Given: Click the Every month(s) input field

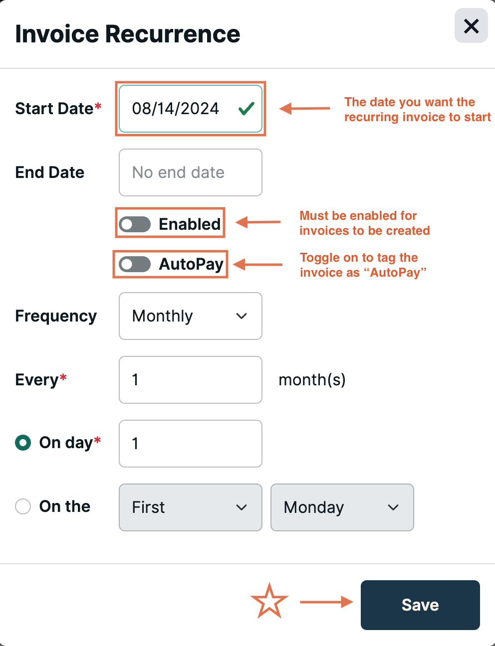Looking at the screenshot, I should pos(190,380).
